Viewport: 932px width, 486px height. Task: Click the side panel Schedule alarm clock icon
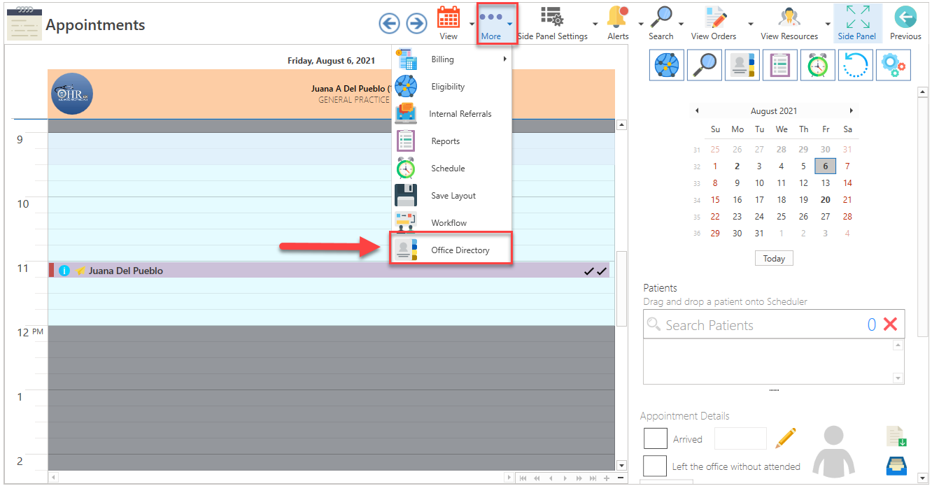817,65
